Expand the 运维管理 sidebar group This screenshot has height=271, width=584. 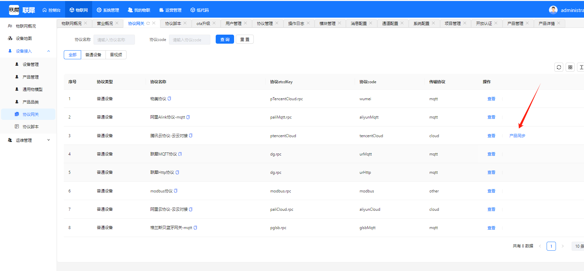pos(48,140)
